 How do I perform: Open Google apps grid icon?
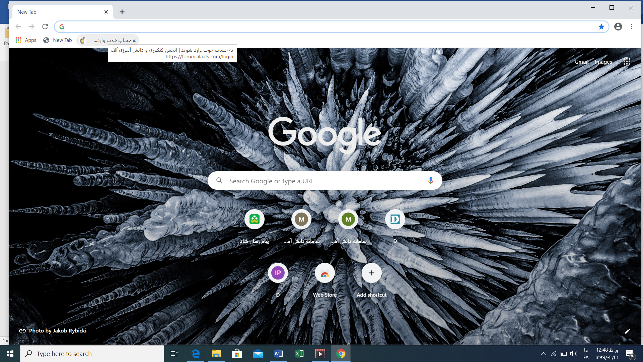(x=627, y=62)
